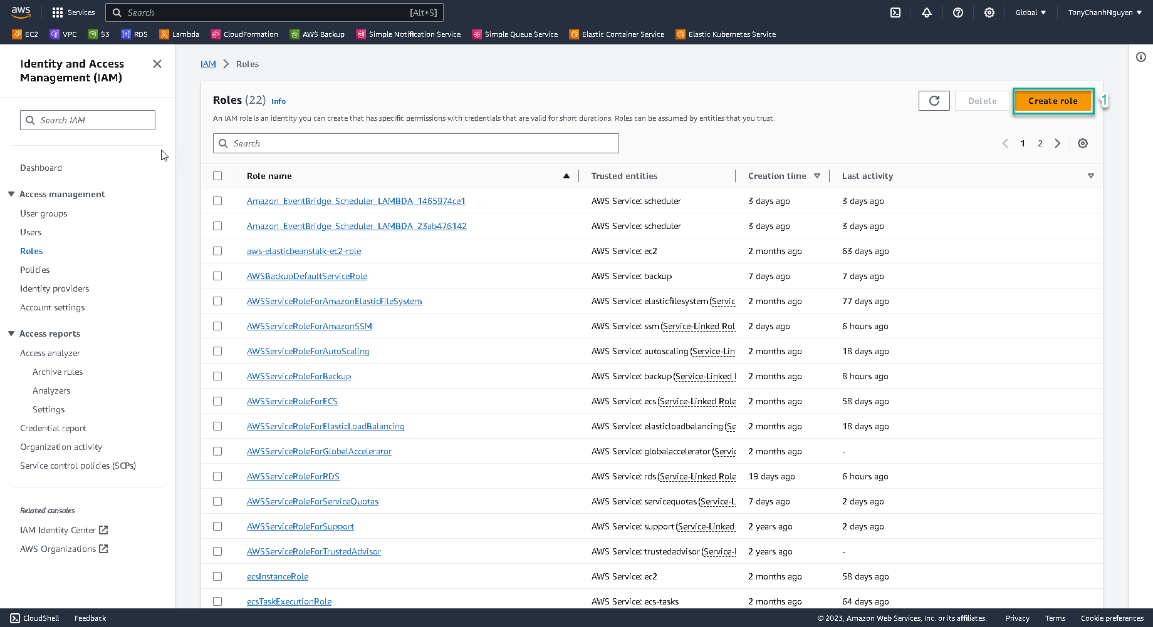This screenshot has height=627, width=1153.
Task: Open the Dashboard page
Action: coord(41,168)
